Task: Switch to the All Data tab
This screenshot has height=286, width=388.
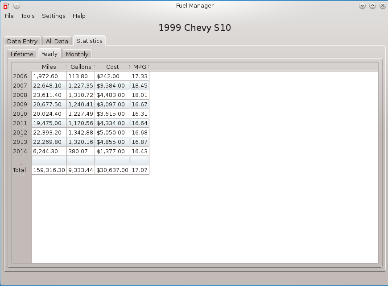Action: pyautogui.click(x=57, y=41)
